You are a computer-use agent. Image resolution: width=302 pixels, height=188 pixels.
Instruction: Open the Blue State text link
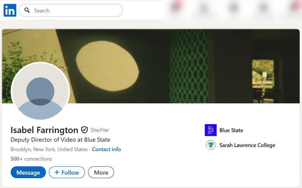[x=231, y=130]
